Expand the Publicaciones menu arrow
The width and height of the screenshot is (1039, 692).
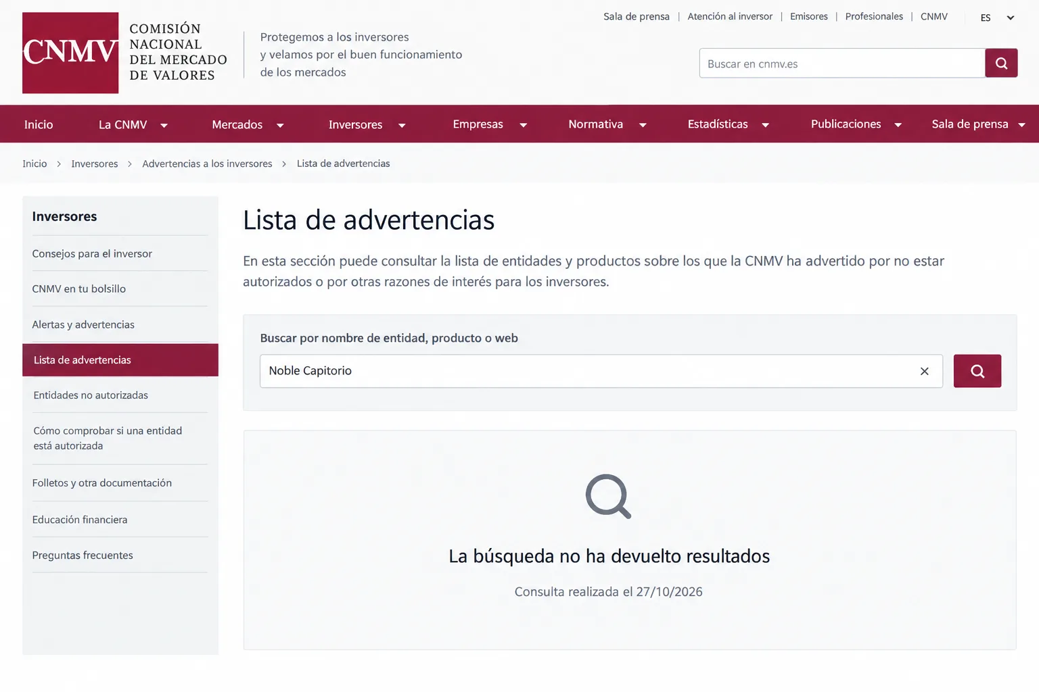(898, 125)
